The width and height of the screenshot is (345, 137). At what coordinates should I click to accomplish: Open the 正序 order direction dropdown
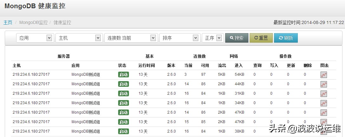click(213, 38)
